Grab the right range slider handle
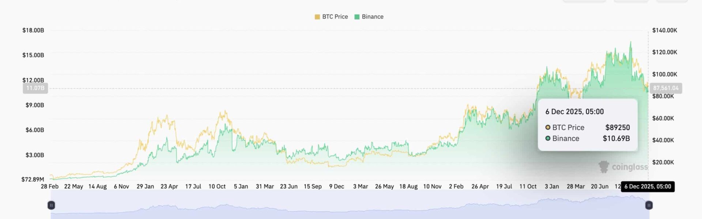This screenshot has height=219, width=702. 649,205
